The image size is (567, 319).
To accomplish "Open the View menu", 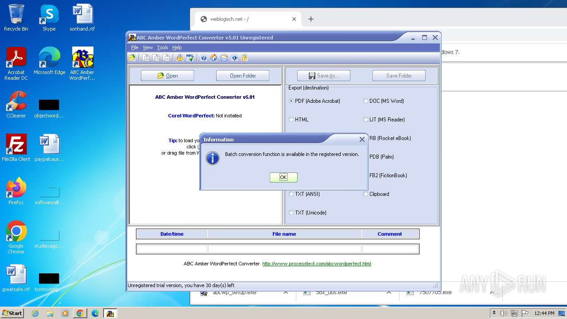I will coord(148,47).
